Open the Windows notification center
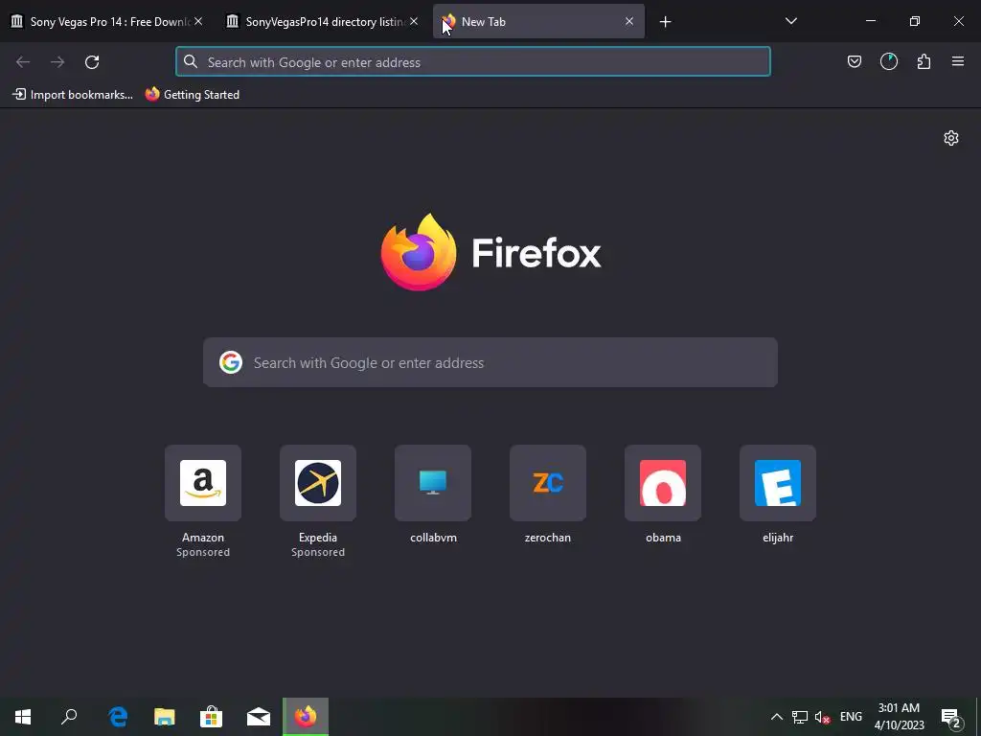 pos(950,717)
